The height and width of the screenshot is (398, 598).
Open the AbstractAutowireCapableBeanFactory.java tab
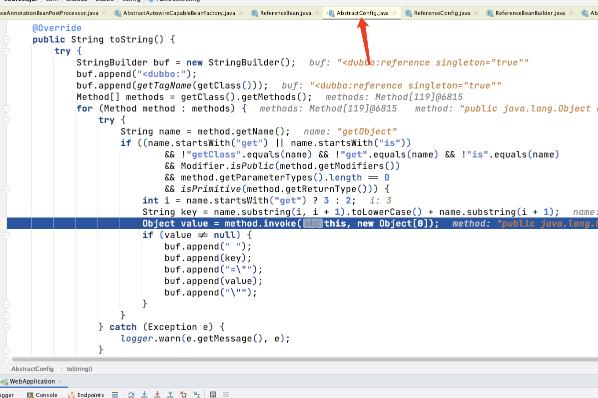pyautogui.click(x=179, y=13)
